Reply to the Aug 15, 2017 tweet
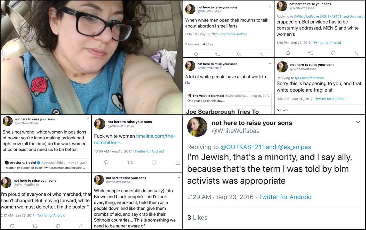The height and width of the screenshot is (230, 366). pyautogui.click(x=106, y=162)
